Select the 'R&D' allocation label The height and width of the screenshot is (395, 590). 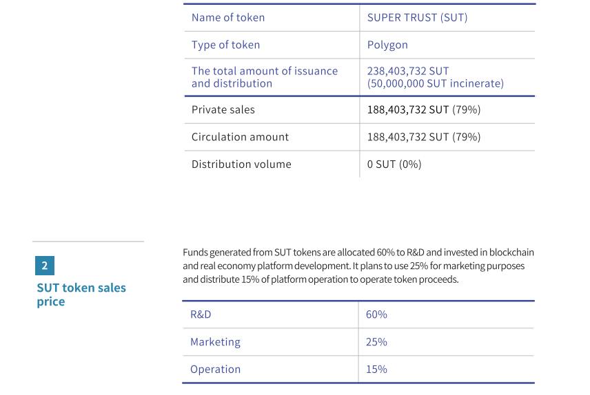201,314
